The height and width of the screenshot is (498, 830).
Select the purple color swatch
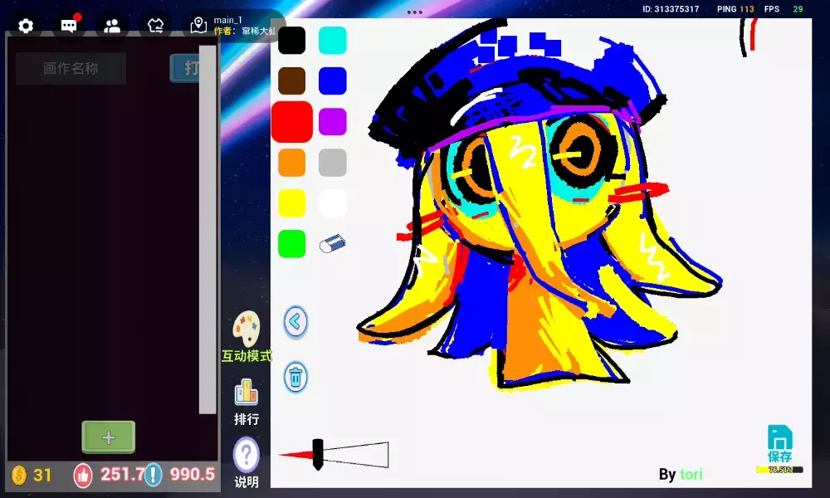coord(333,122)
